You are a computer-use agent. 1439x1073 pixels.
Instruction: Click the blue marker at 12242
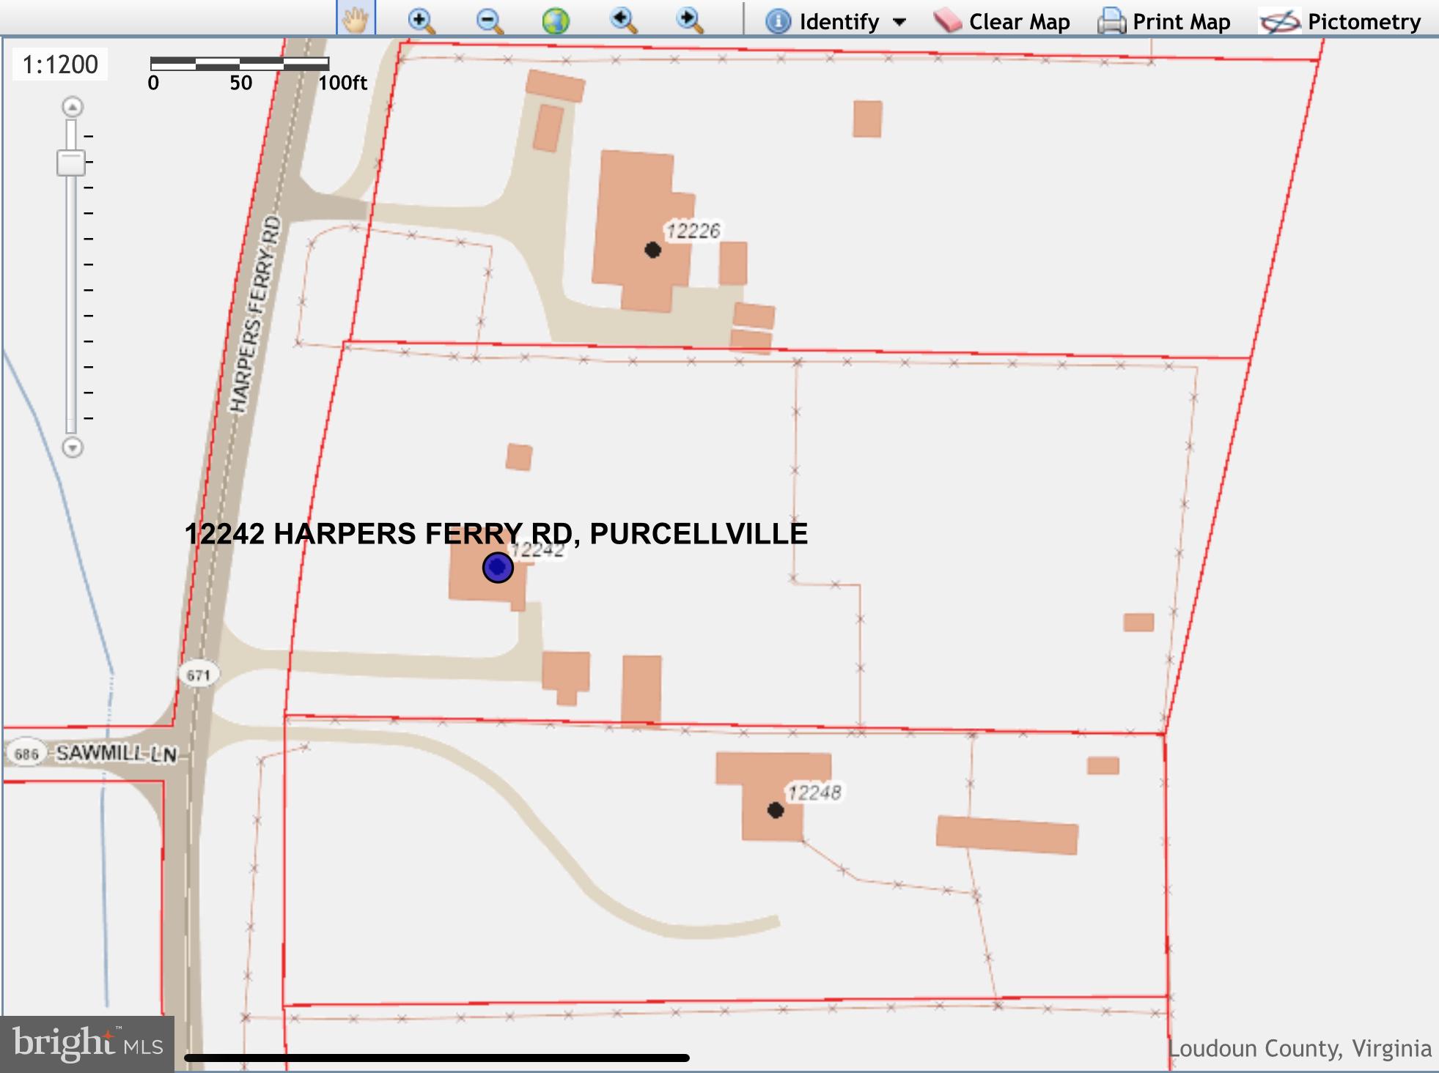pos(498,568)
